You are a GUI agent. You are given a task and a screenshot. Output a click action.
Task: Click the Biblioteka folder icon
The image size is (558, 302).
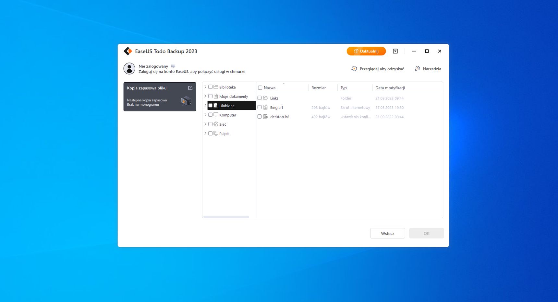tap(216, 87)
